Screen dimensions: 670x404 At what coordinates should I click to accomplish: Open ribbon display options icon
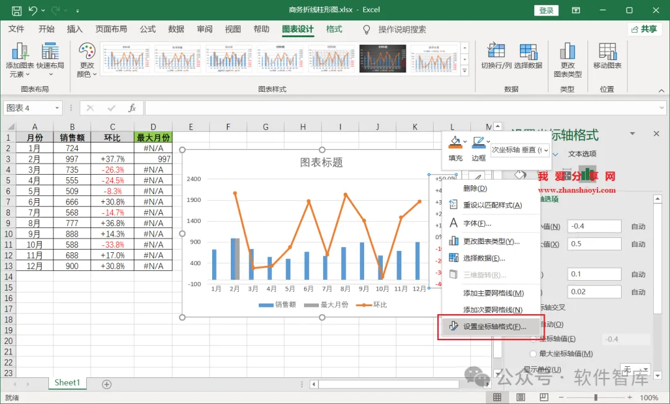coord(576,11)
